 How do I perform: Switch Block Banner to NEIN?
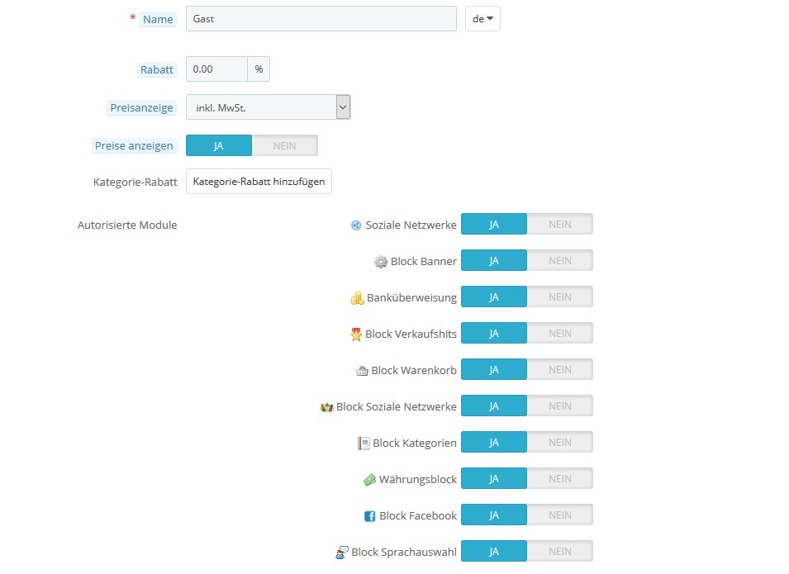559,260
